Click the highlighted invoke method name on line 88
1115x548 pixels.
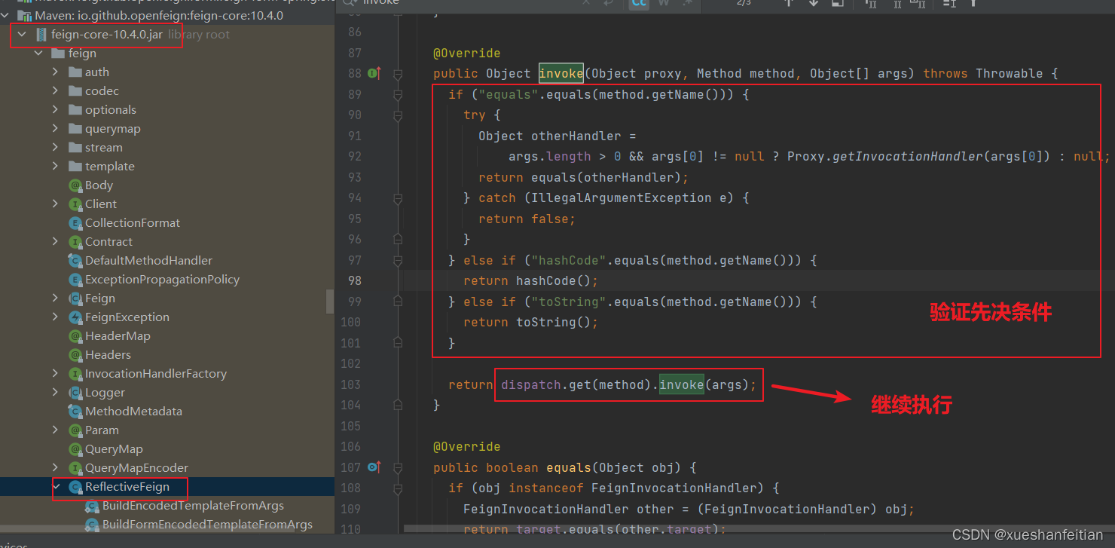[x=561, y=74]
